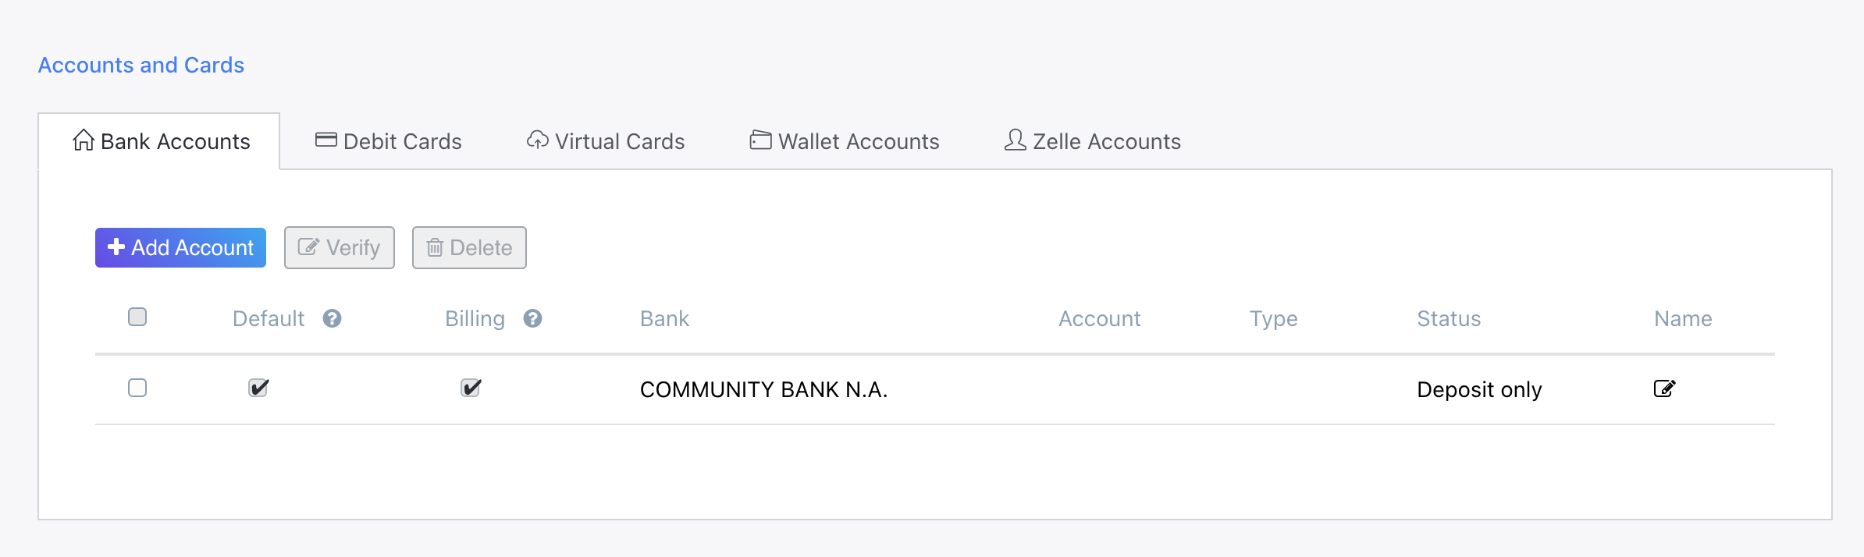The image size is (1864, 557).
Task: Click the Status column header
Action: click(x=1449, y=318)
